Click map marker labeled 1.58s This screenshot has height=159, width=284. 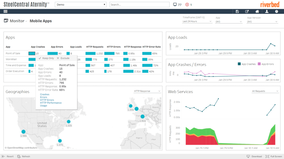point(23,132)
